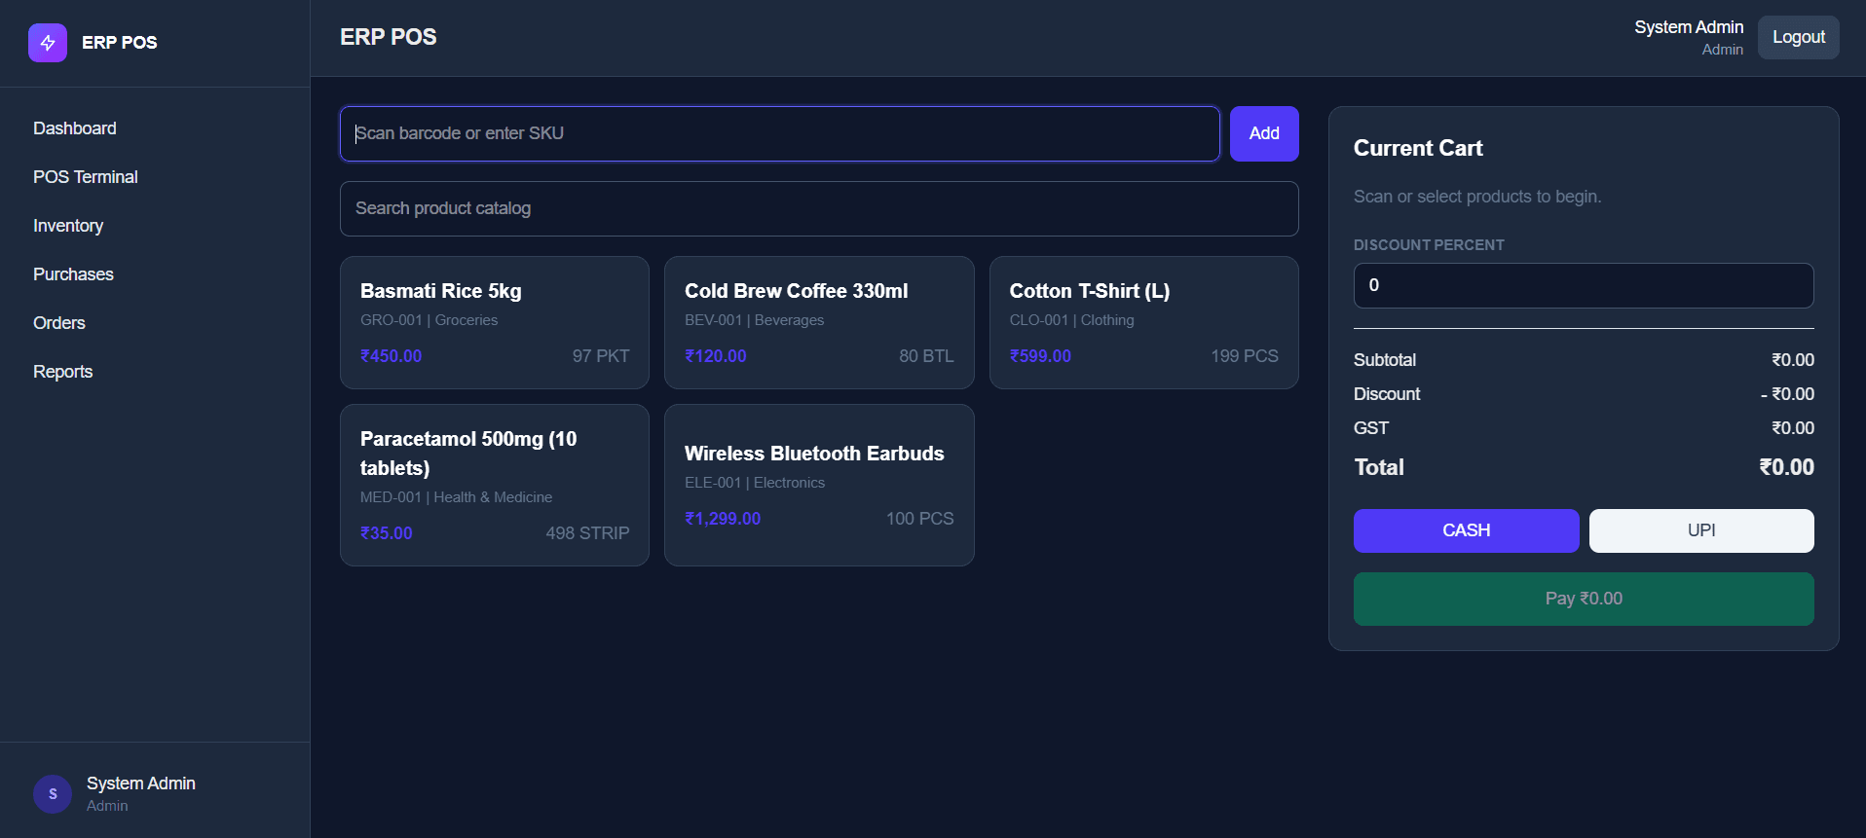The image size is (1866, 838).
Task: Add Cold Brew Coffee 330ml product card
Action: [x=819, y=322]
